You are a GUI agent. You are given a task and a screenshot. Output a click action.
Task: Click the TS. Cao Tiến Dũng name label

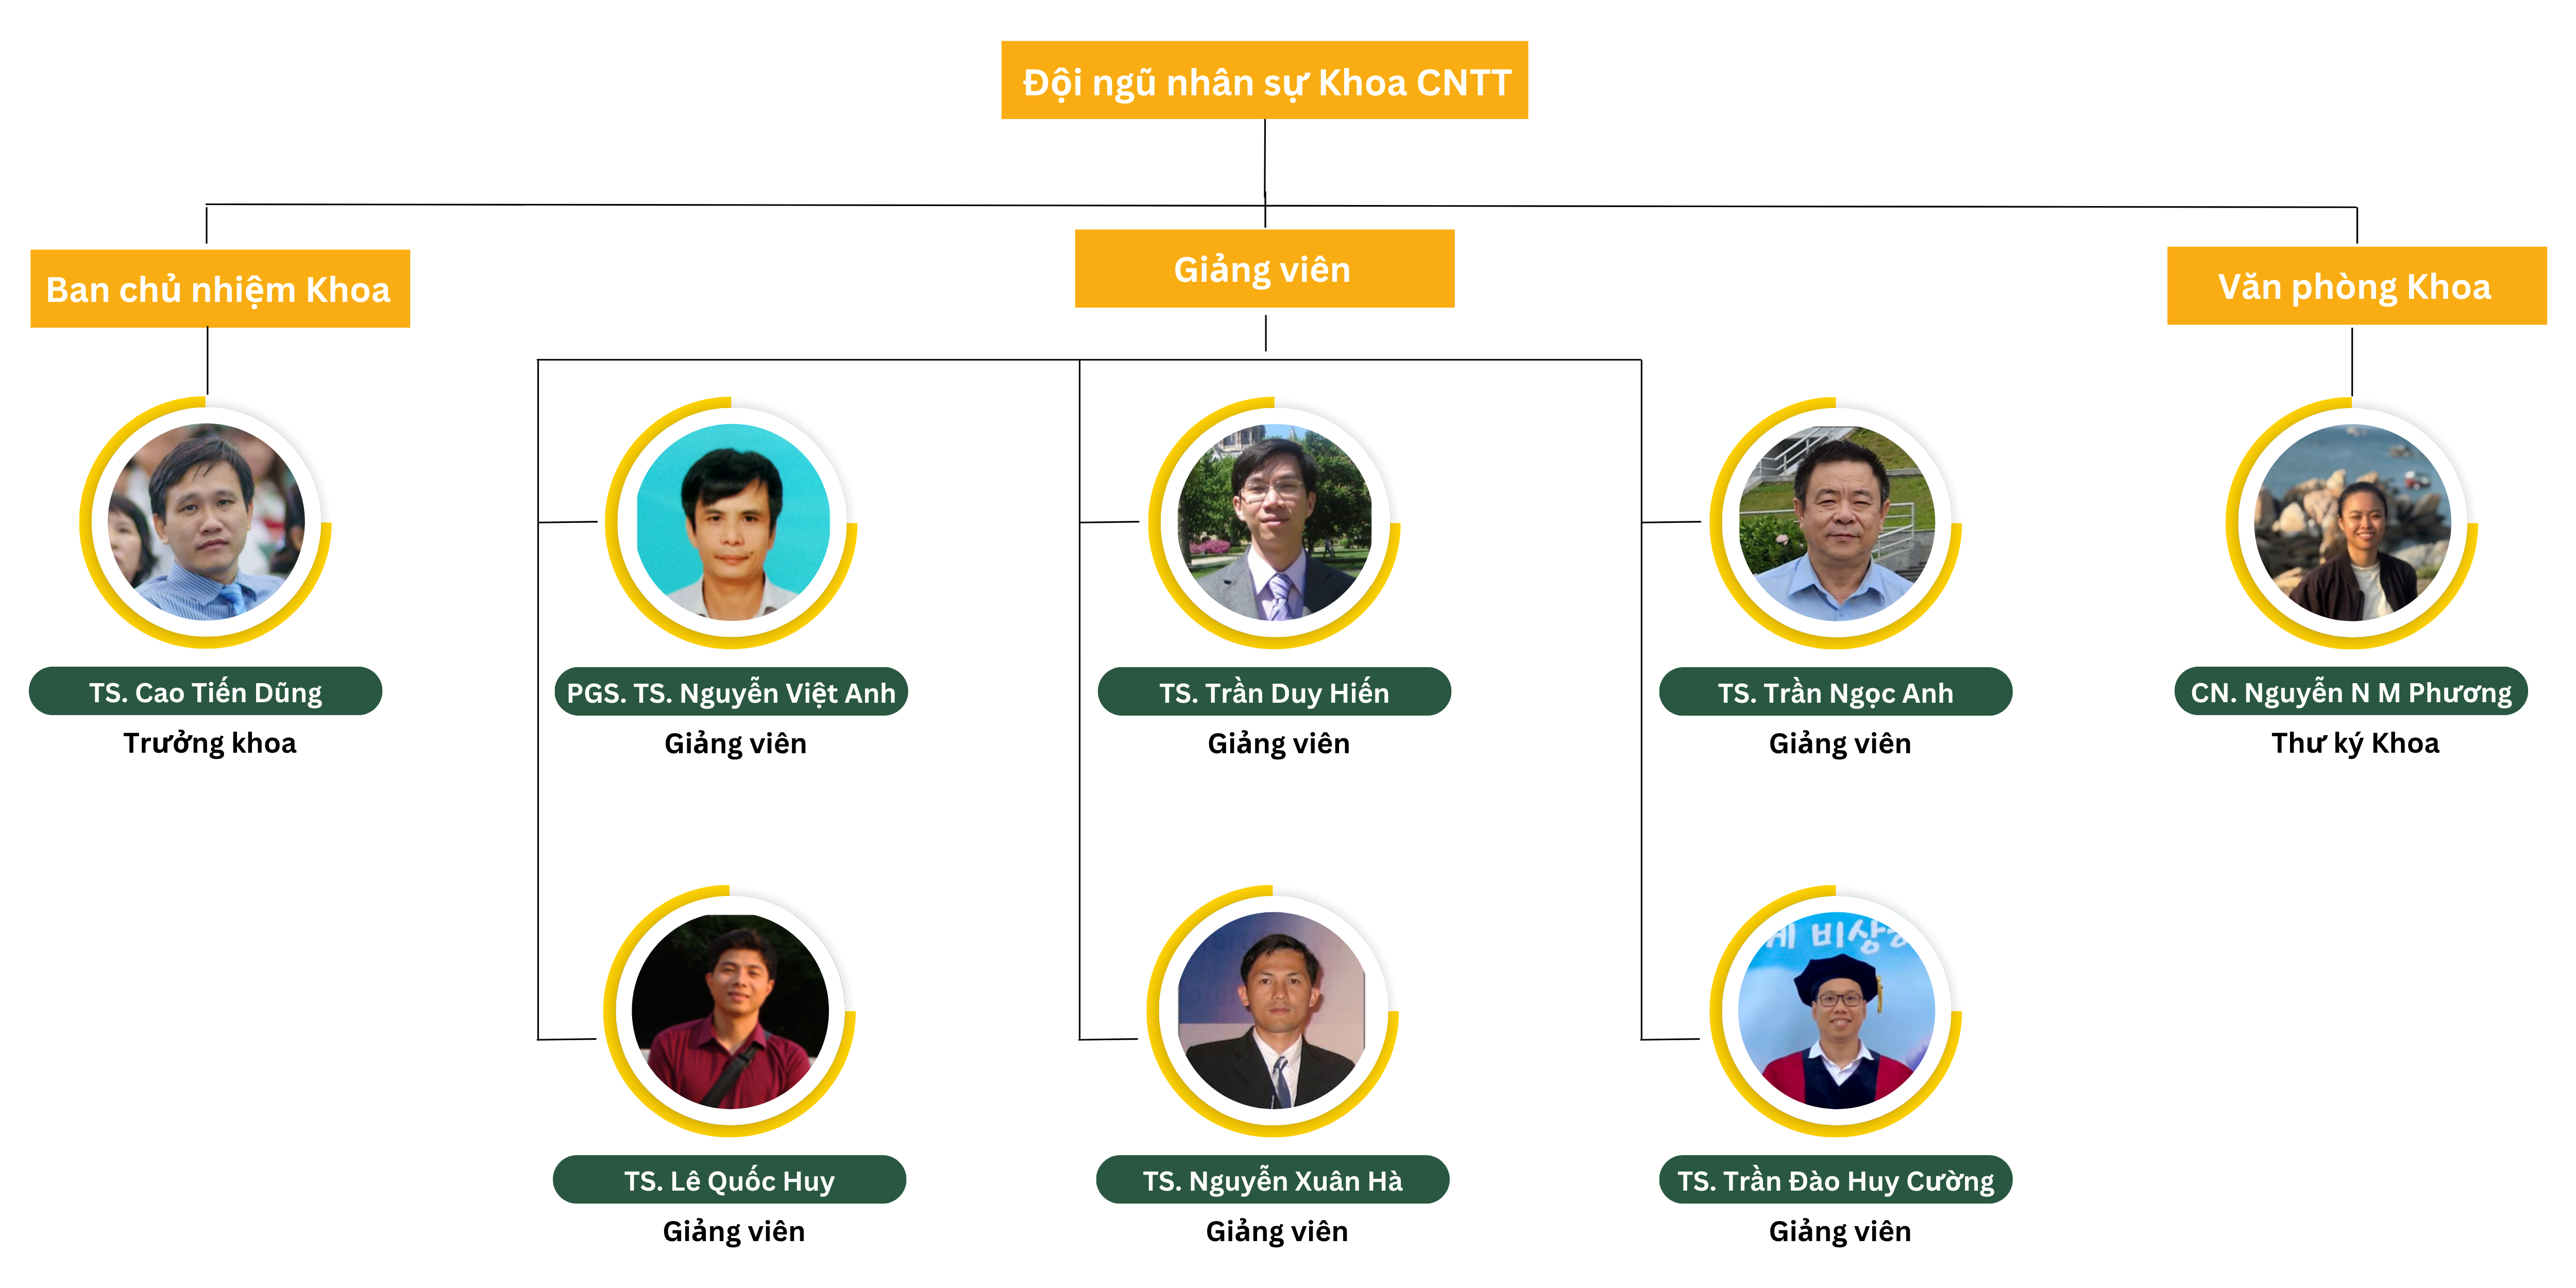pos(205,691)
